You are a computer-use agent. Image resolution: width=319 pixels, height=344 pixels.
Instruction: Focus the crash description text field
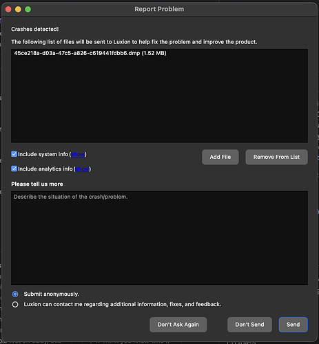[159, 238]
